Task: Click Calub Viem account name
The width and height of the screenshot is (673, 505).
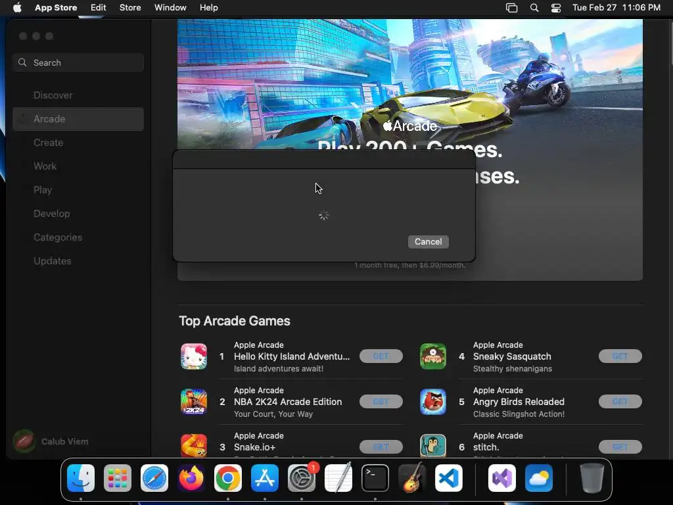Action: coord(65,441)
